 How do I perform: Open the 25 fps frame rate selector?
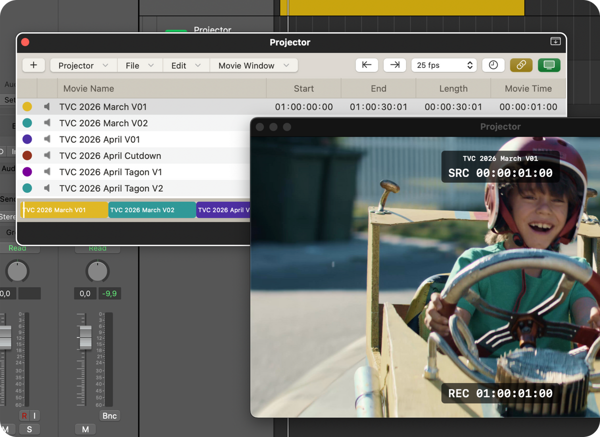click(444, 65)
